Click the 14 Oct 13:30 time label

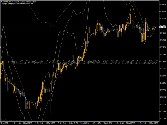(x=96, y=123)
